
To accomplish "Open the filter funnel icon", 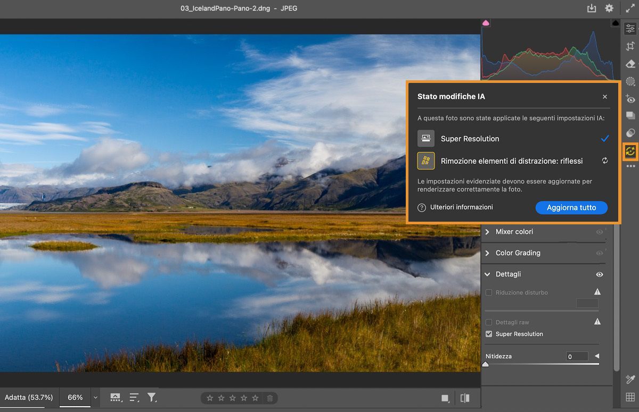I will click(152, 397).
